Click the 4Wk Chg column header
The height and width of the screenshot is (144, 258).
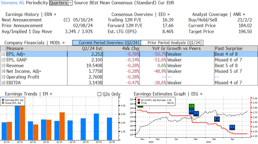coord(121,49)
